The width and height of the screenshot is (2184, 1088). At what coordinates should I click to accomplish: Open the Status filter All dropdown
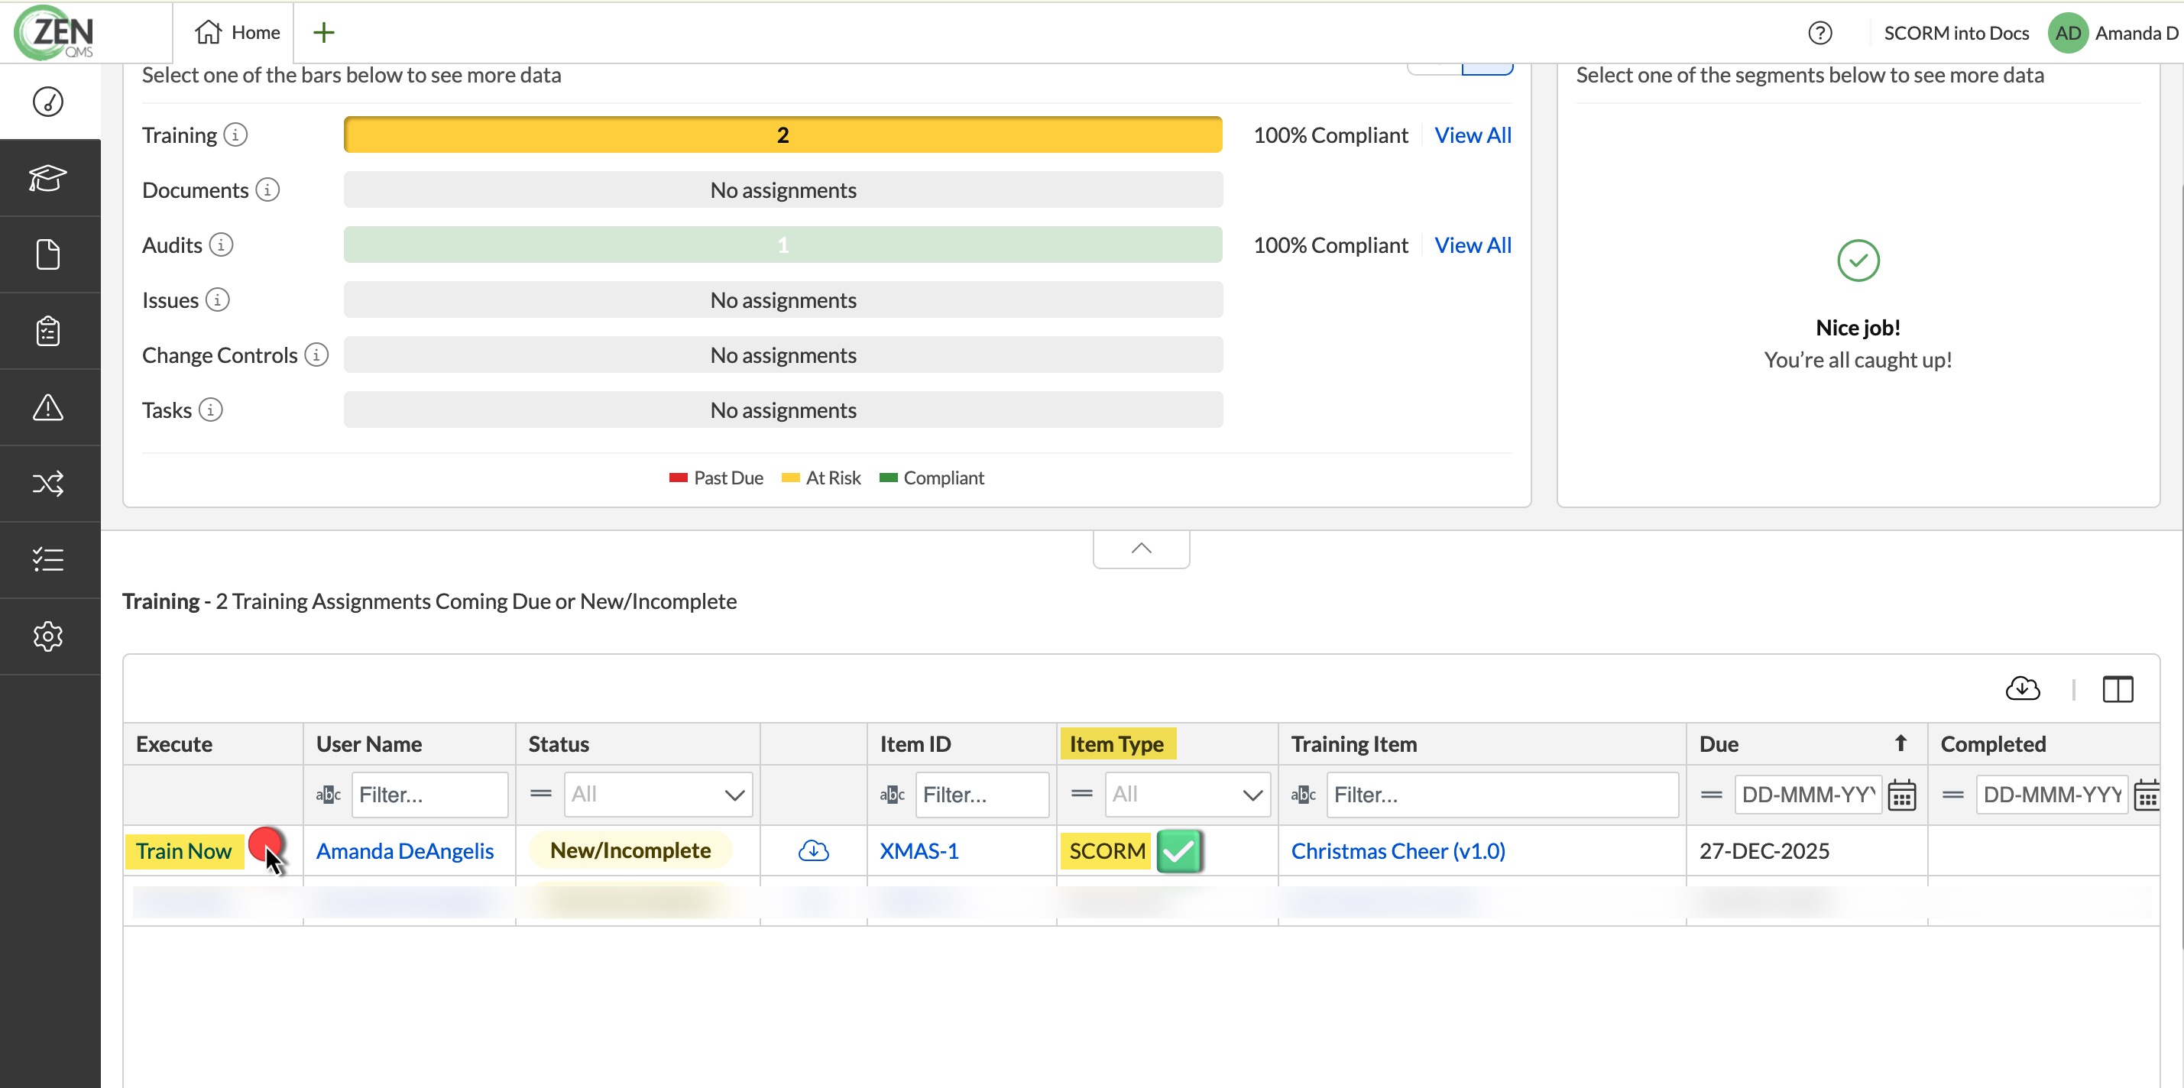pos(658,795)
